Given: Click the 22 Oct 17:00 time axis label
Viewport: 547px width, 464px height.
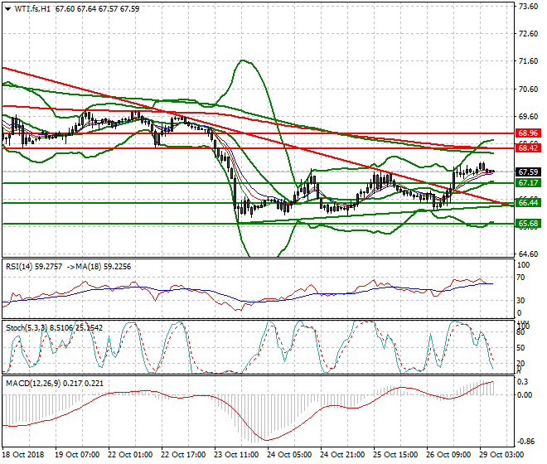Looking at the screenshot, I should click(183, 455).
